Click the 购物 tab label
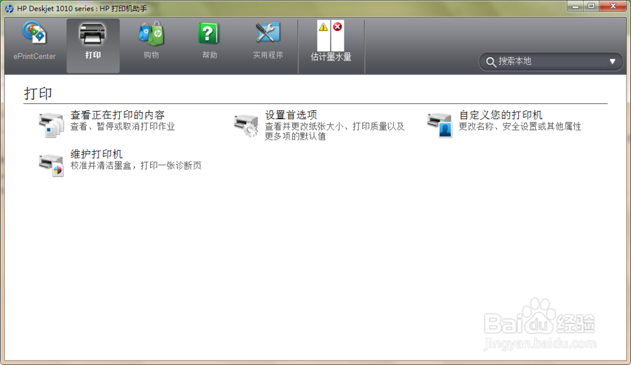This screenshot has width=631, height=365. coord(151,55)
